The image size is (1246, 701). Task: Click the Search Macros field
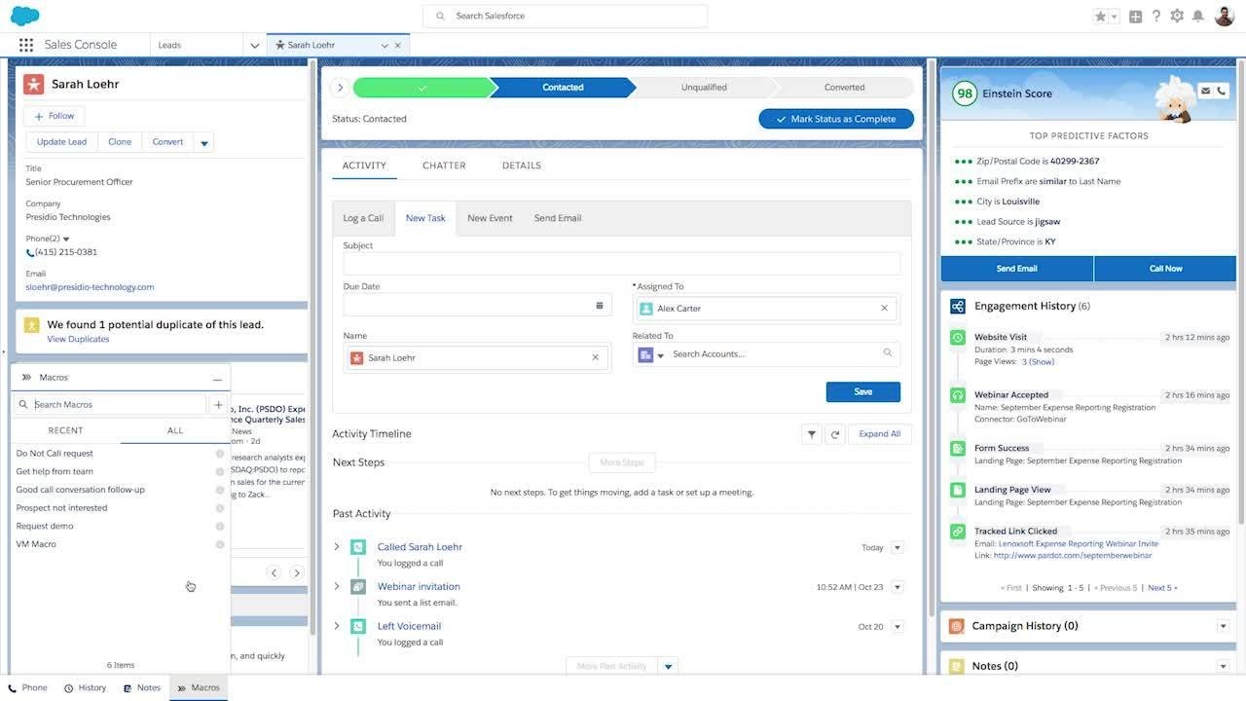[110, 405]
